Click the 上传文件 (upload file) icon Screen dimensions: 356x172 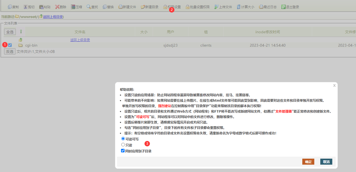(216, 7)
